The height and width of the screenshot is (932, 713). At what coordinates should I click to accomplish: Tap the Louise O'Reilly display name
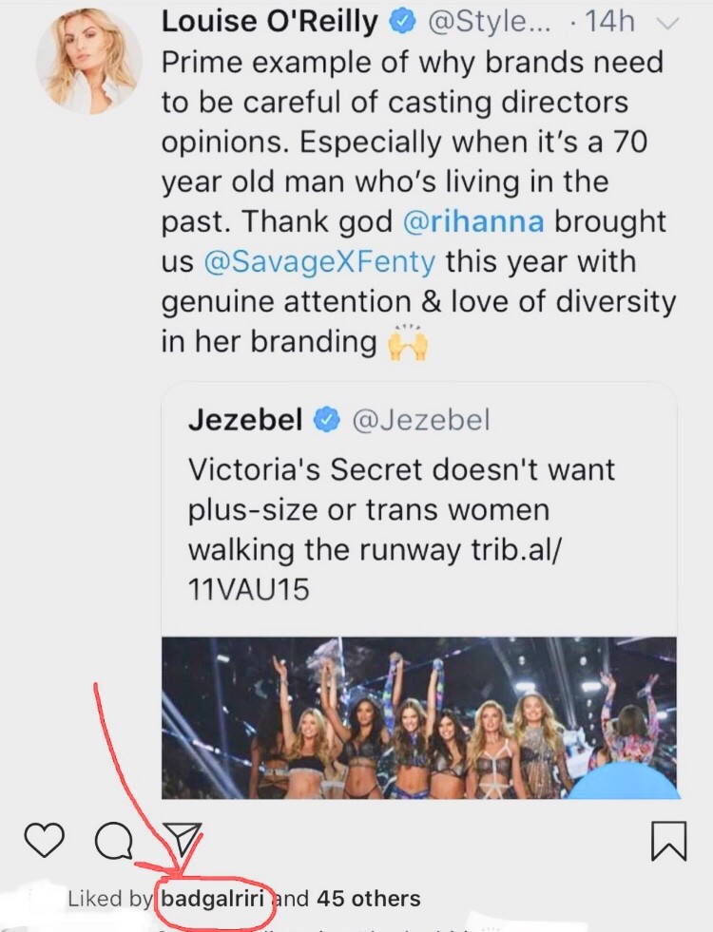[270, 22]
